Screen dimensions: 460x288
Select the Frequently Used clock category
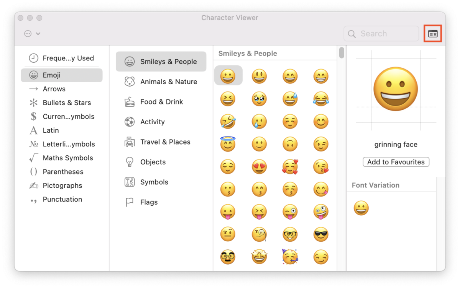pyautogui.click(x=61, y=58)
